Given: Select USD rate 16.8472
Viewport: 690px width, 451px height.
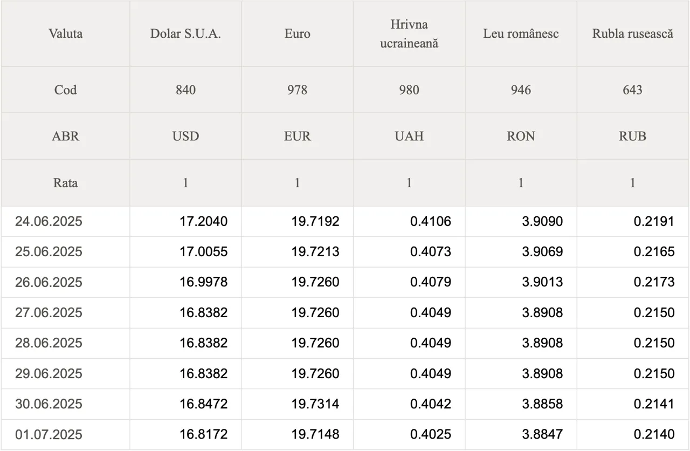Looking at the screenshot, I should pos(203,404).
